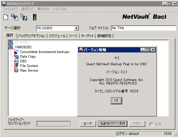The image size is (178, 137).
Task: Open the server selection dropdown arrow
Action: 77,28
